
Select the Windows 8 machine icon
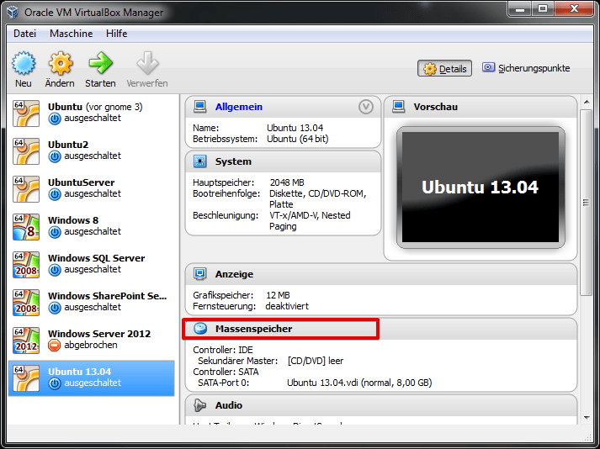tap(26, 227)
